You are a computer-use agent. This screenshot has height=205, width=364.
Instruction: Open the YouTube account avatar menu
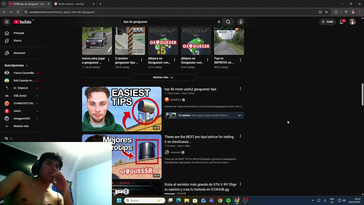(353, 22)
